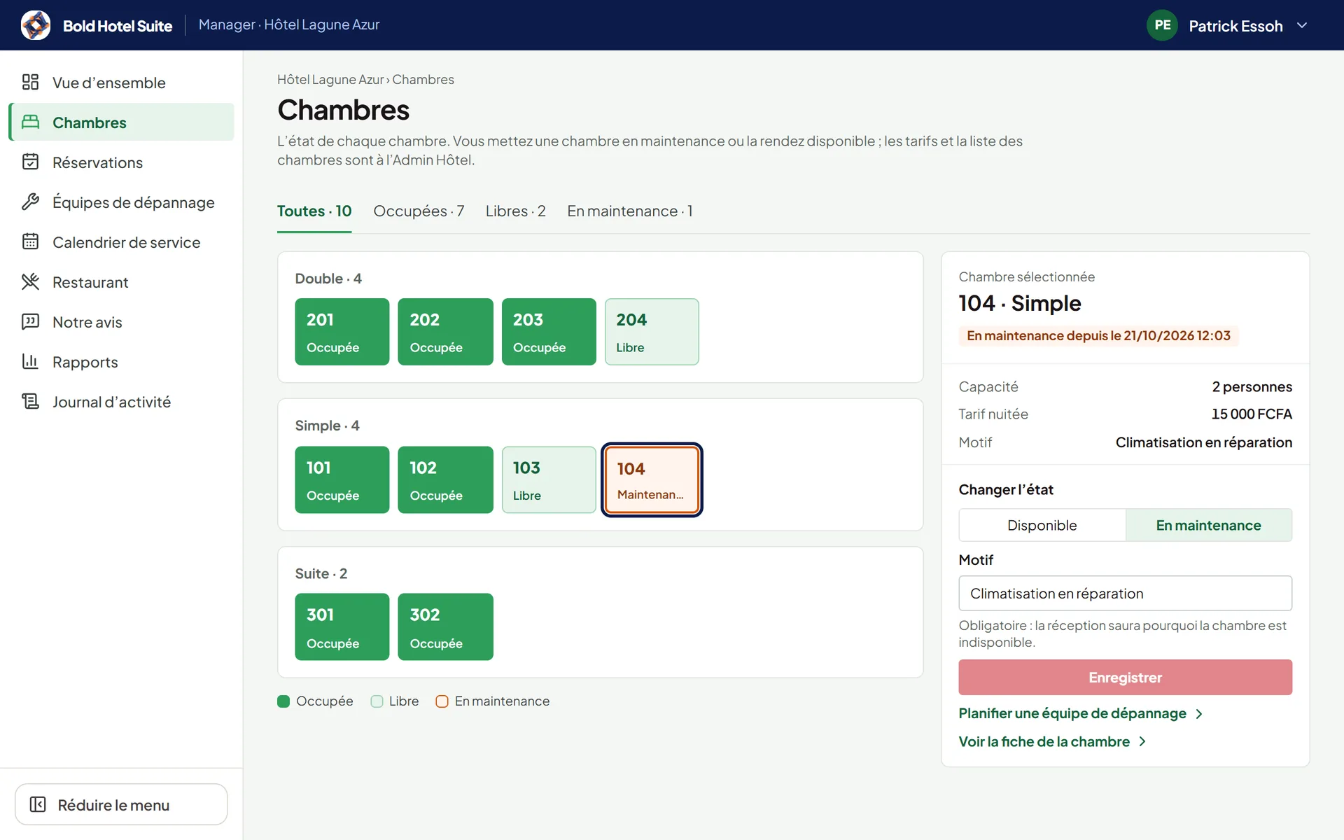Select suite 301 tile

[x=342, y=626]
